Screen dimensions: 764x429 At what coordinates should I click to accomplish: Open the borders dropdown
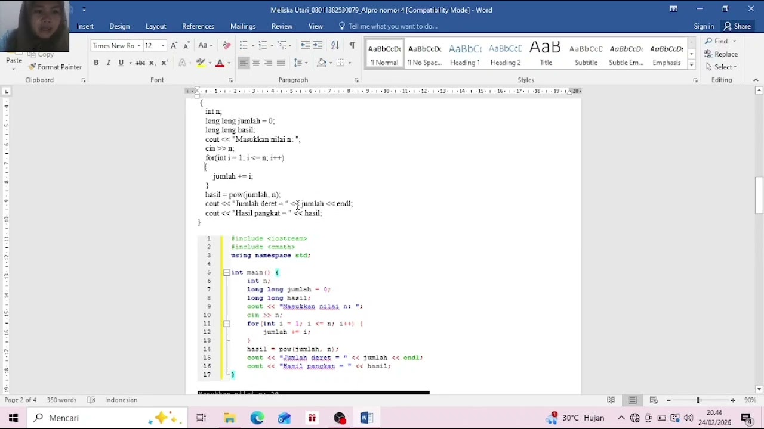tap(349, 63)
